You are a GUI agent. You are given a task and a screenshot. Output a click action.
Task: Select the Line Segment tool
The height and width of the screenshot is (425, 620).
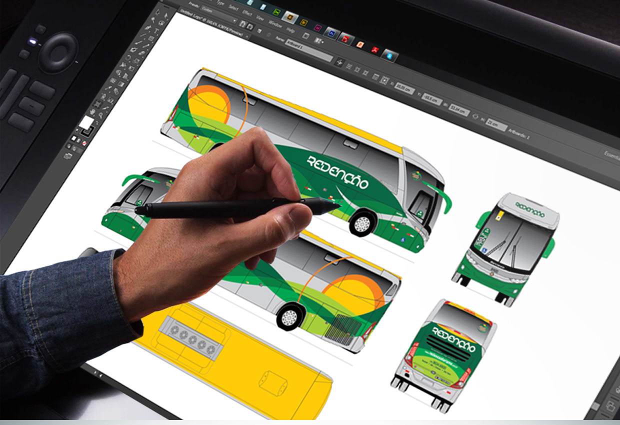[x=143, y=35]
